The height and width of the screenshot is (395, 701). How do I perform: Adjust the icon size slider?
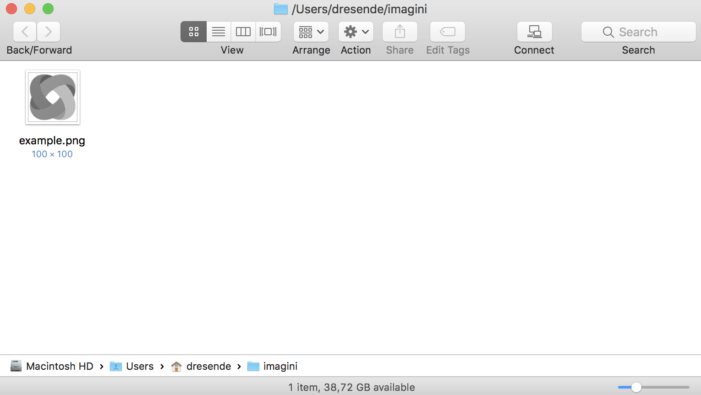[x=636, y=387]
